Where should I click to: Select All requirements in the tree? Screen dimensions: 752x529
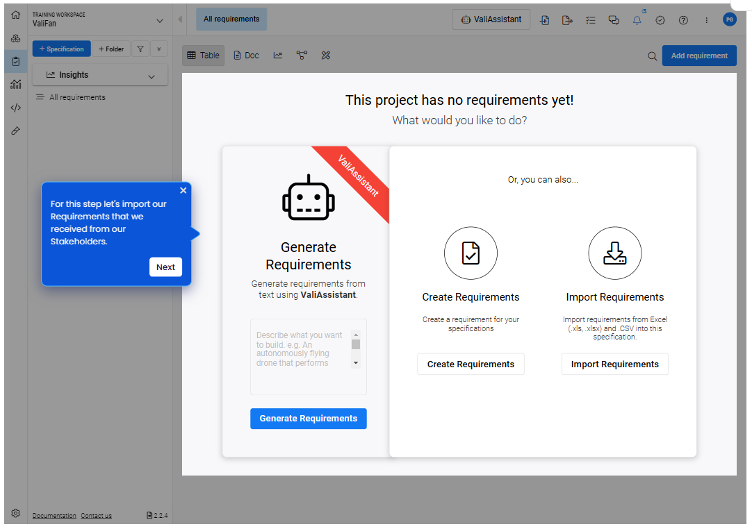(77, 97)
